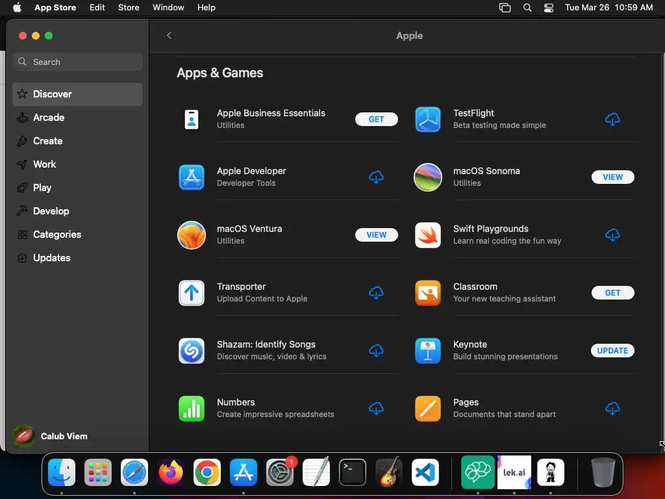Open Google Chrome from the Dock
Screen dimensions: 665x499
click(x=207, y=472)
